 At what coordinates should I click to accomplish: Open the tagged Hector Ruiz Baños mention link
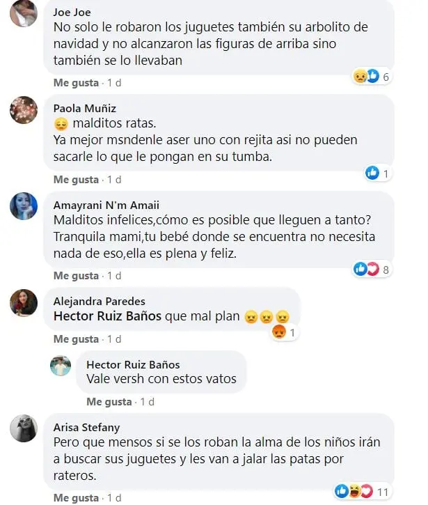[x=107, y=316]
